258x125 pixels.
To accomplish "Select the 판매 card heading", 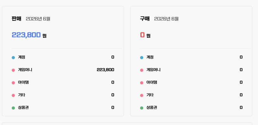I will (x=16, y=19).
